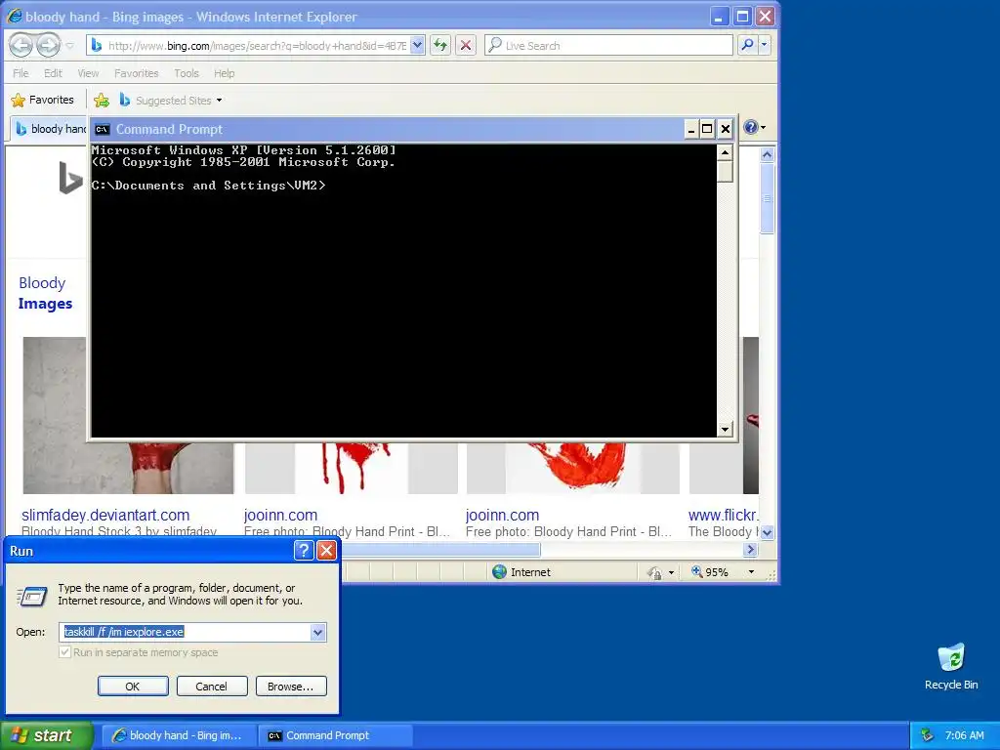Open the Favorites center star button

pyautogui.click(x=43, y=101)
